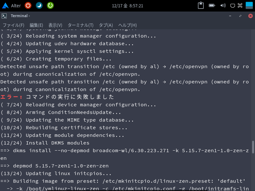Image resolution: width=255 pixels, height=191 pixels.
Task: Open the clipboard manager panel icon
Action: click(x=201, y=5)
